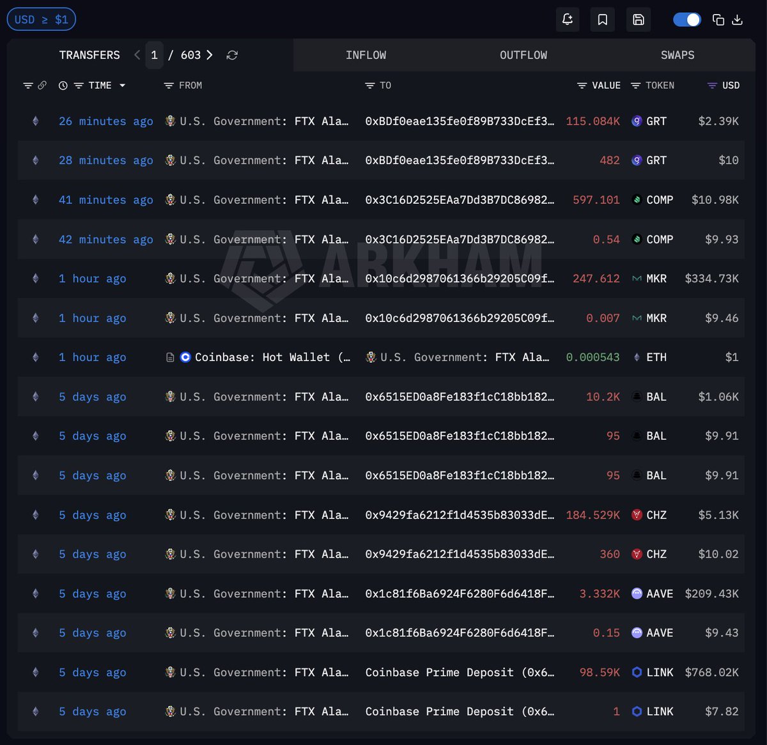Viewport: 767px width, 745px height.
Task: Remove the USD ≥ $1 filter chip
Action: [41, 19]
